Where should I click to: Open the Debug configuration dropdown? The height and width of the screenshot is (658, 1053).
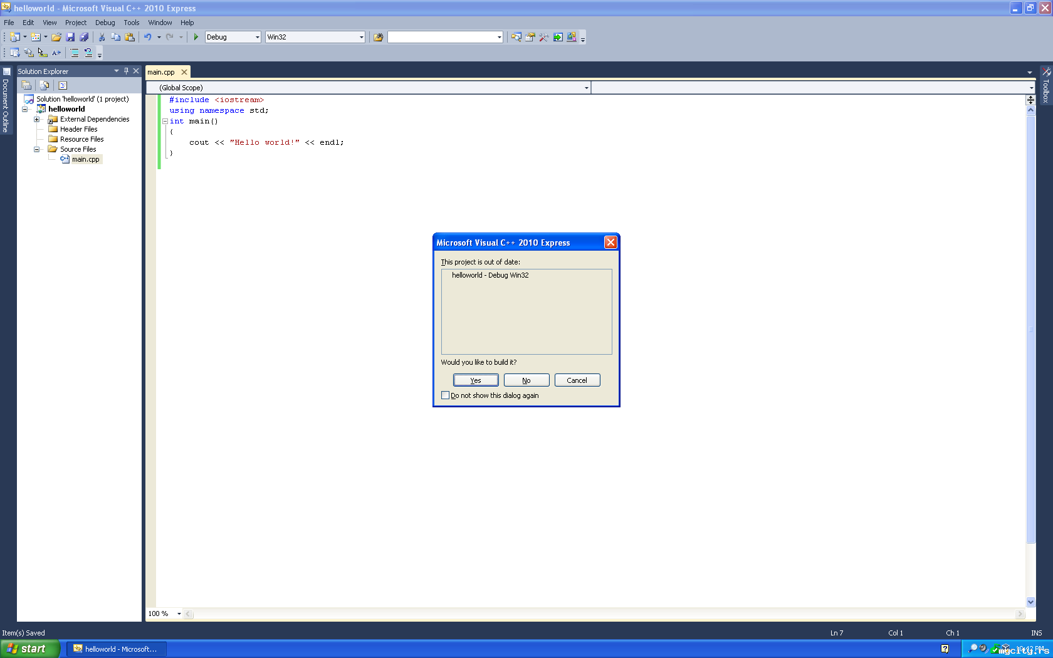(257, 37)
